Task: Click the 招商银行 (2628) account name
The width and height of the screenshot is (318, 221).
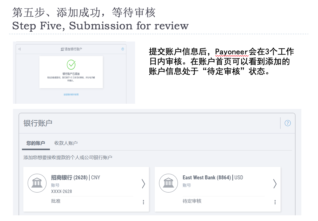Action: click(69, 178)
